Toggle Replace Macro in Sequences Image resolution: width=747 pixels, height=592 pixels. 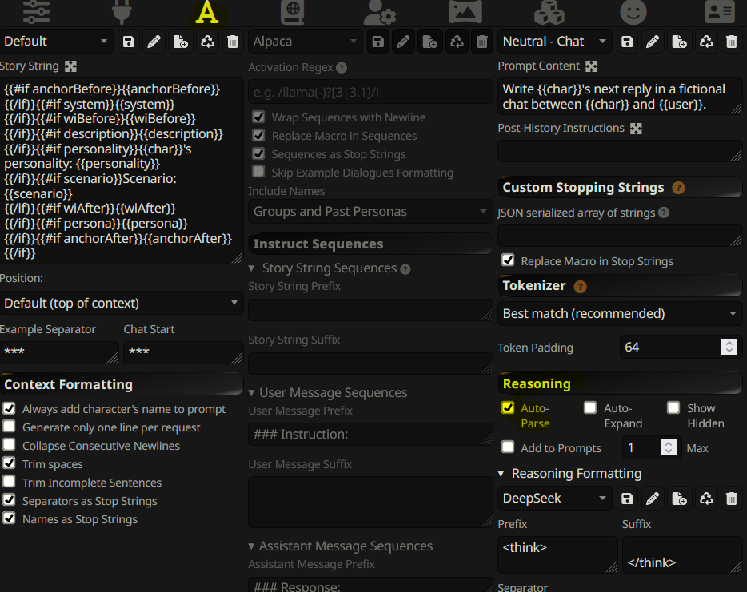pyautogui.click(x=258, y=135)
